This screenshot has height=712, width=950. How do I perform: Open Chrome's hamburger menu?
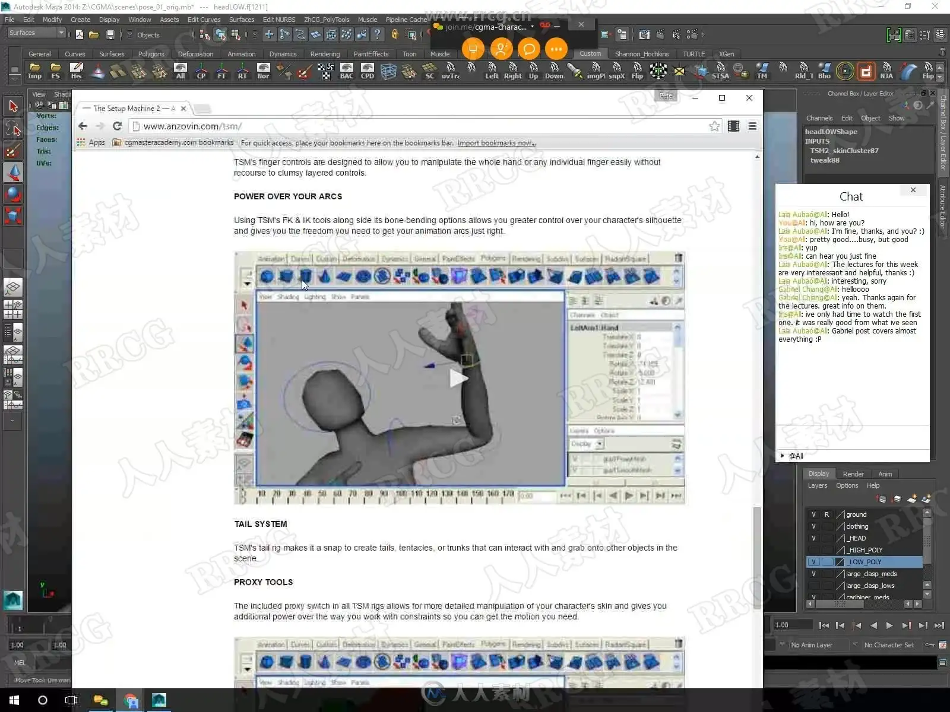point(752,126)
